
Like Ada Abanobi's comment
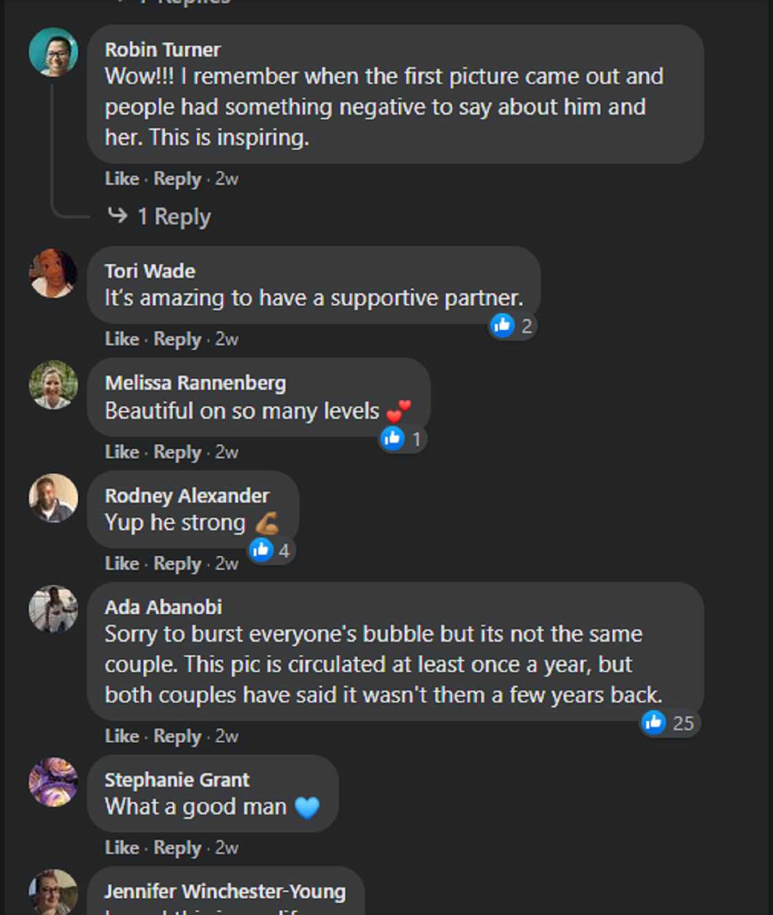click(121, 736)
